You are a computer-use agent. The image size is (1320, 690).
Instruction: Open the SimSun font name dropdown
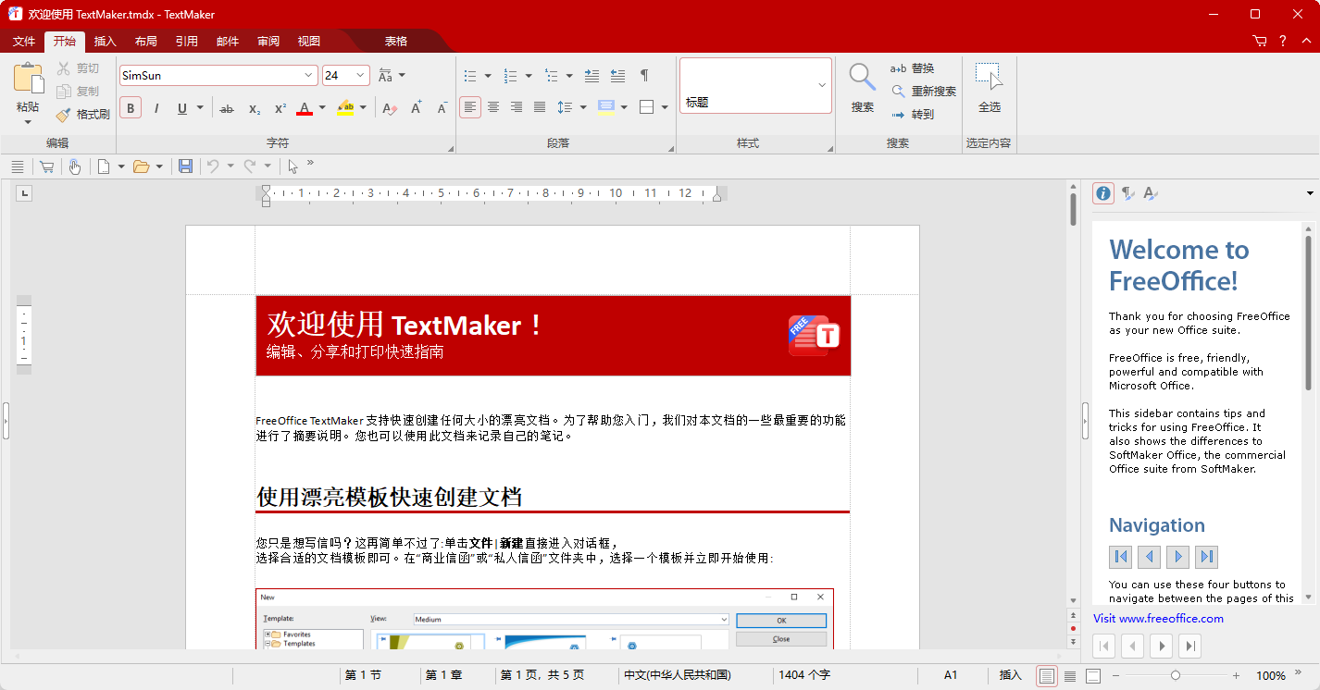pos(309,76)
